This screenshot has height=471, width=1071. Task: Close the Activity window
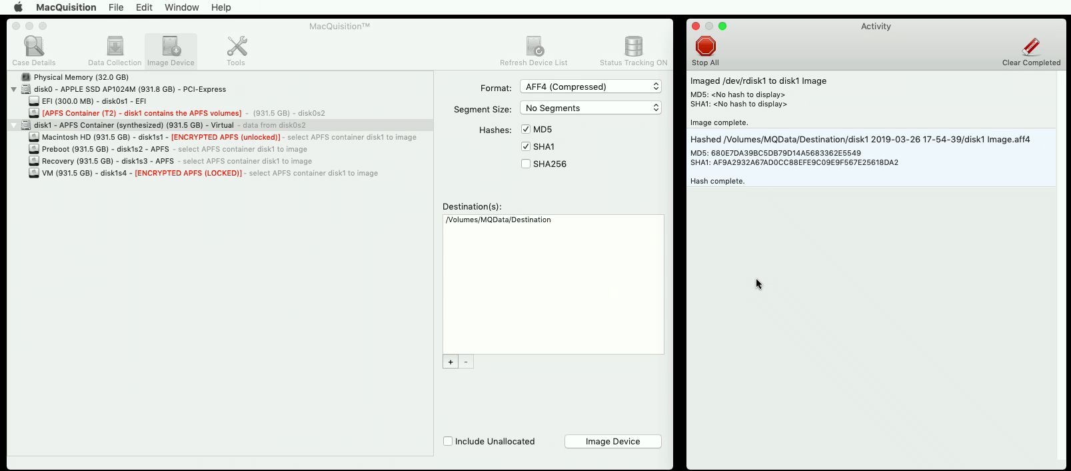pos(696,26)
